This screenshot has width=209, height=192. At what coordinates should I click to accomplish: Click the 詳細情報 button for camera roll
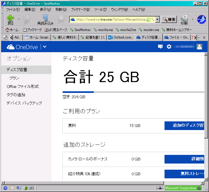(184, 159)
